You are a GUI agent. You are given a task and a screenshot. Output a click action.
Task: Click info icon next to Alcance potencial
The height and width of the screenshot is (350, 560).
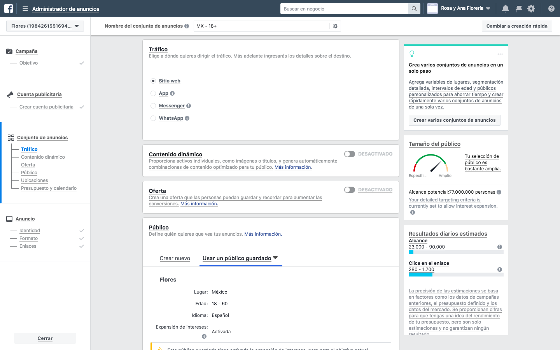pos(499,192)
